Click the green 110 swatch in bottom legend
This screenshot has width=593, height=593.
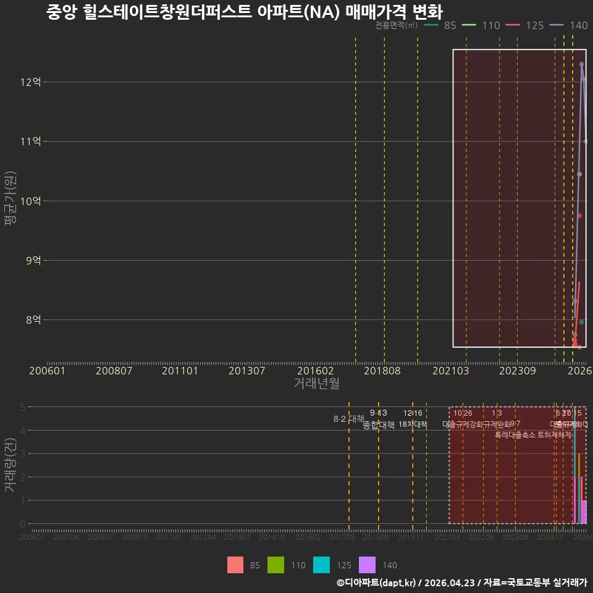[x=275, y=565]
